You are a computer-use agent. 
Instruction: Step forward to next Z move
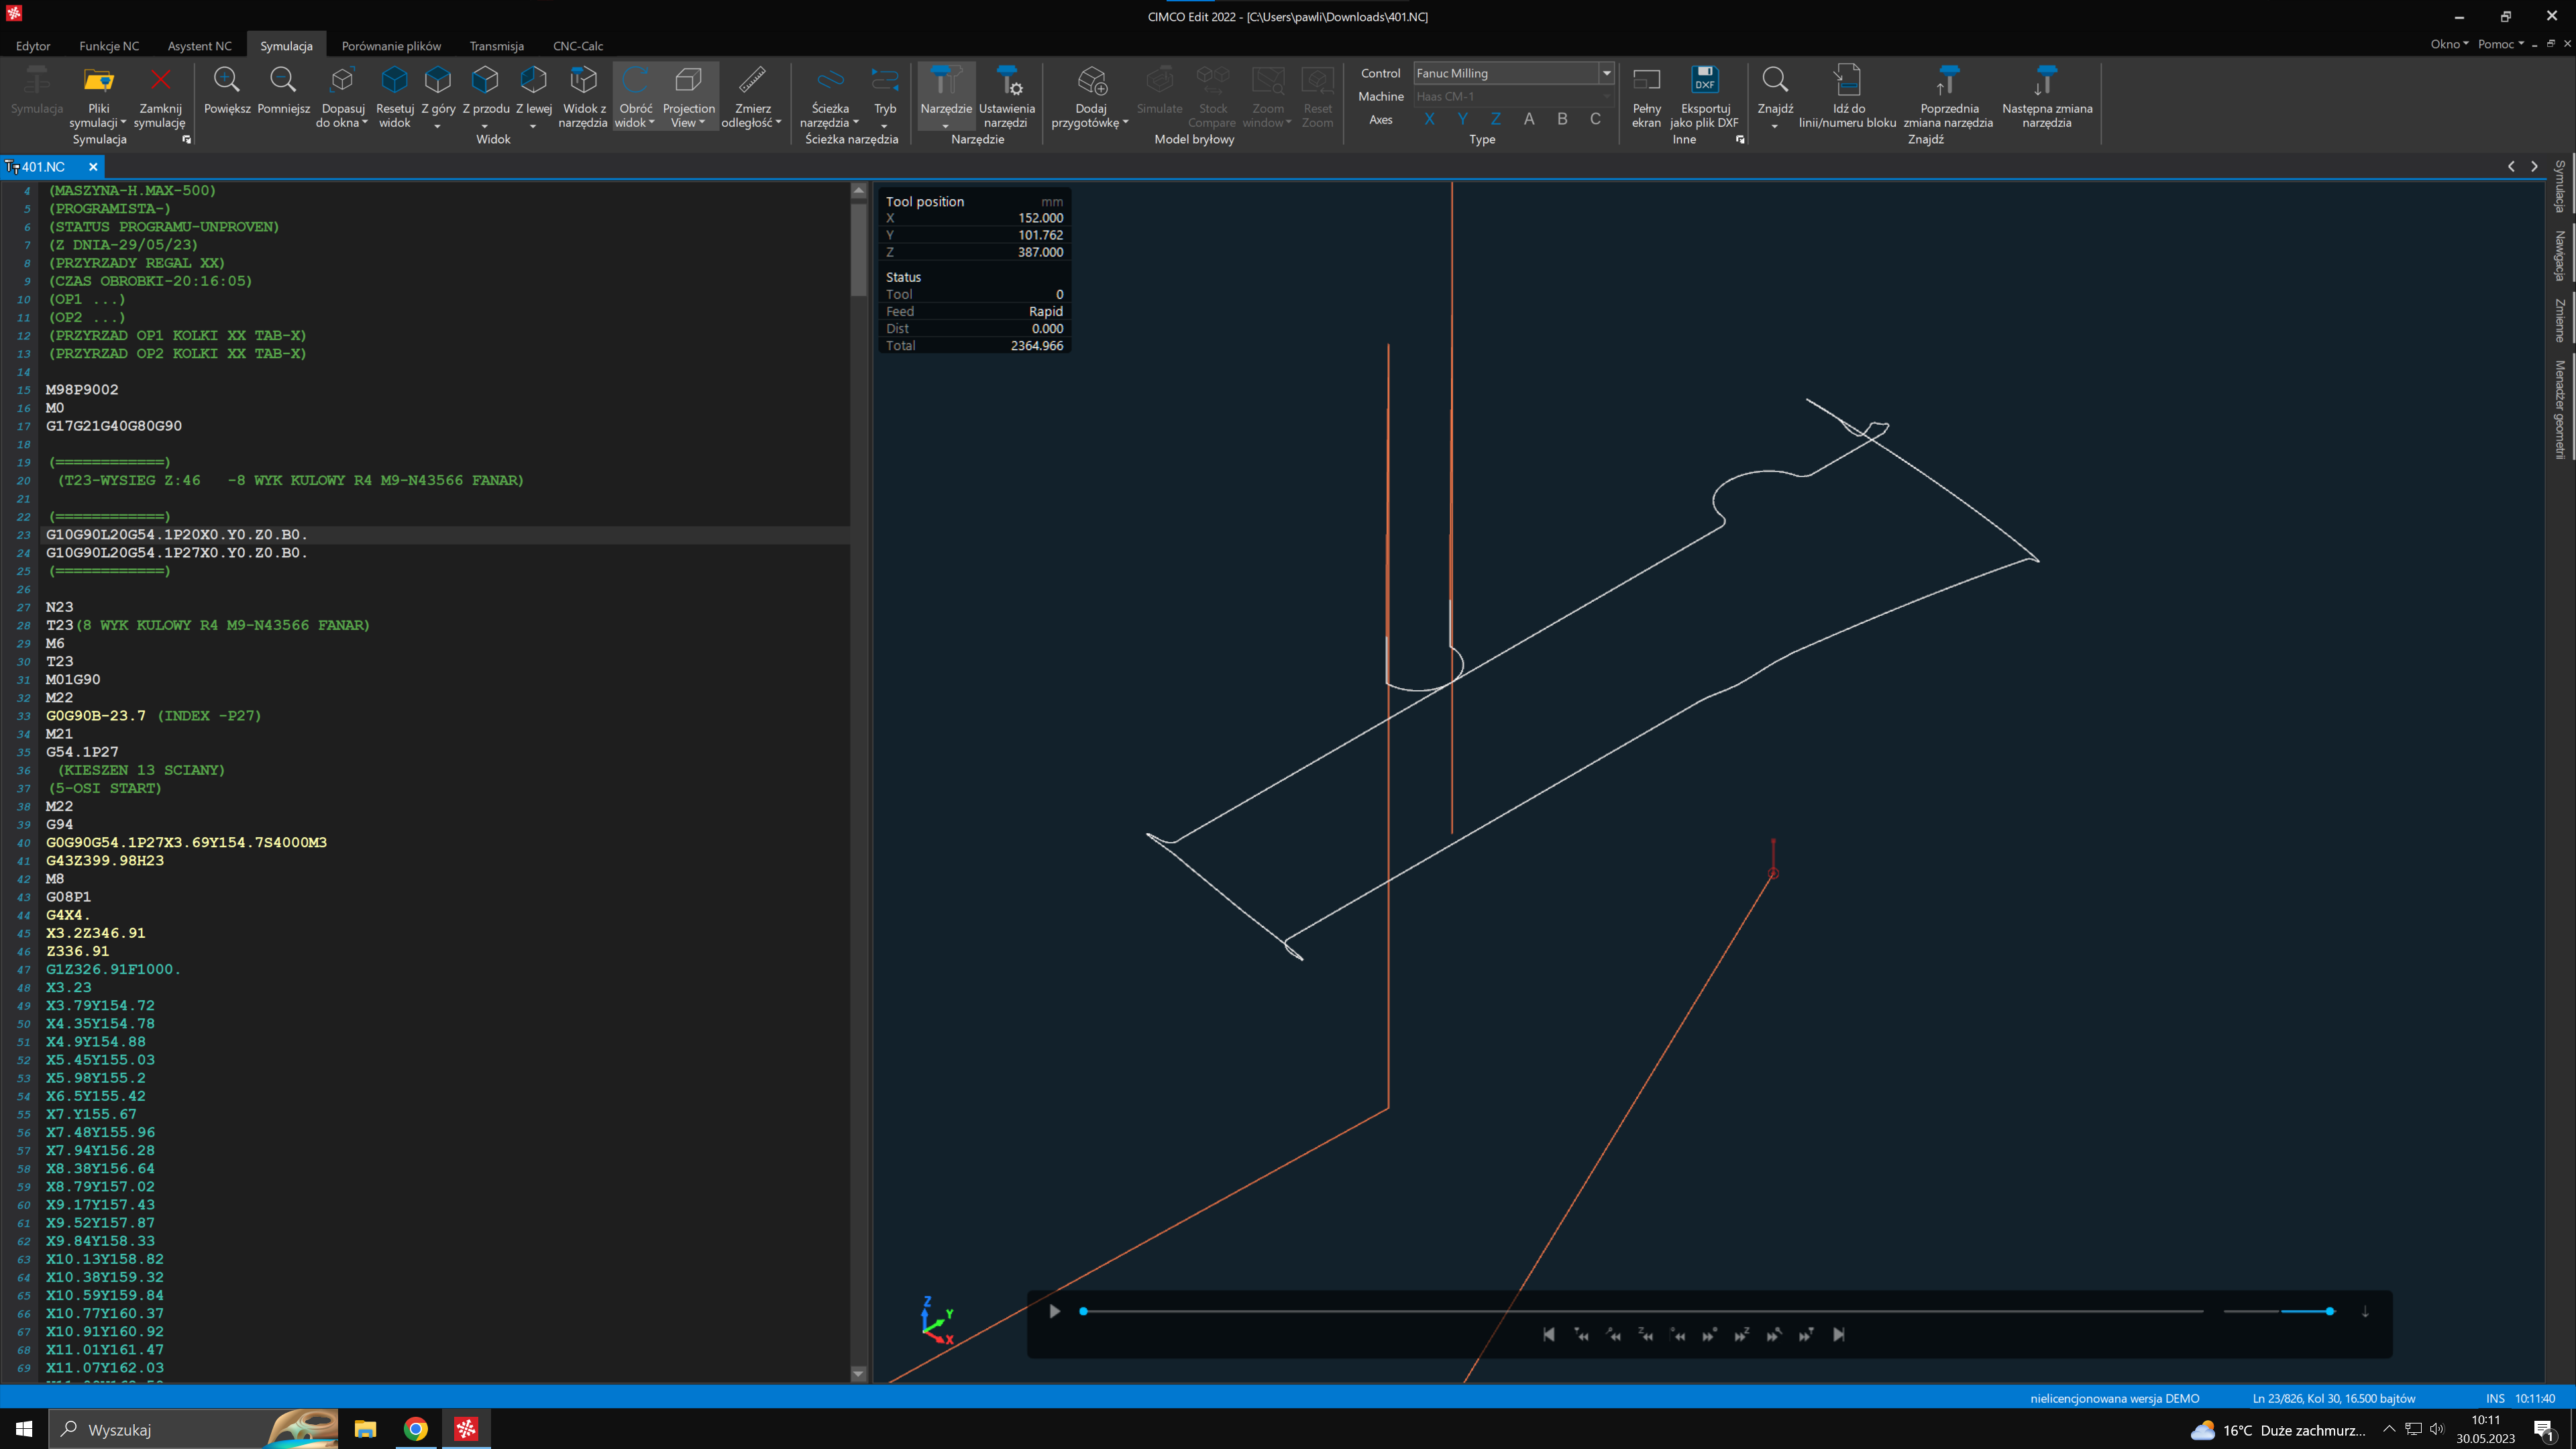[x=1742, y=1334]
